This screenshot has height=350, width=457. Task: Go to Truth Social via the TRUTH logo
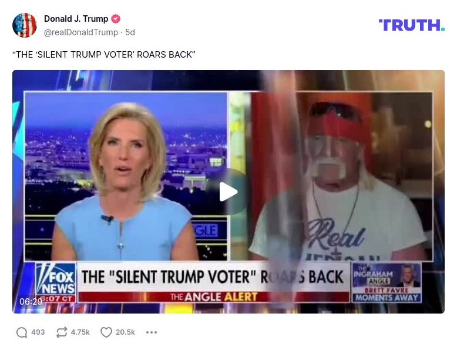pos(412,25)
